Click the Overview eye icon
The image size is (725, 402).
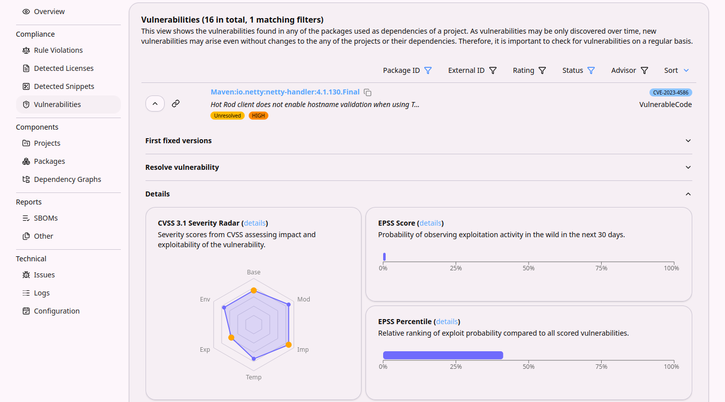(26, 12)
